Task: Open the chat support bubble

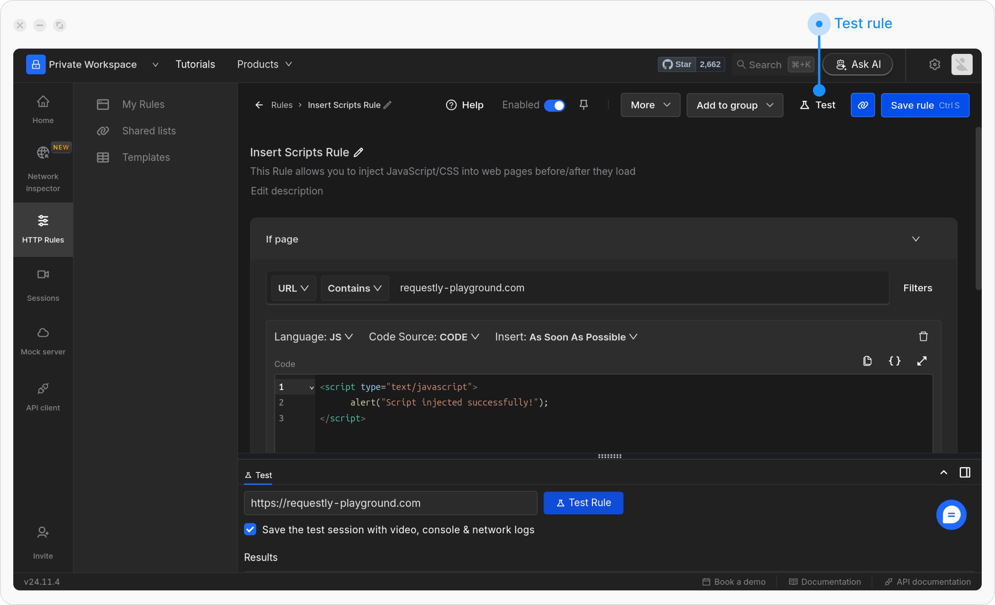Action: point(951,515)
